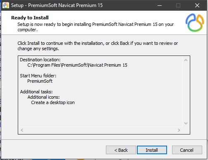
Task: Close the Navicat Setup window
Action: pos(197,5)
